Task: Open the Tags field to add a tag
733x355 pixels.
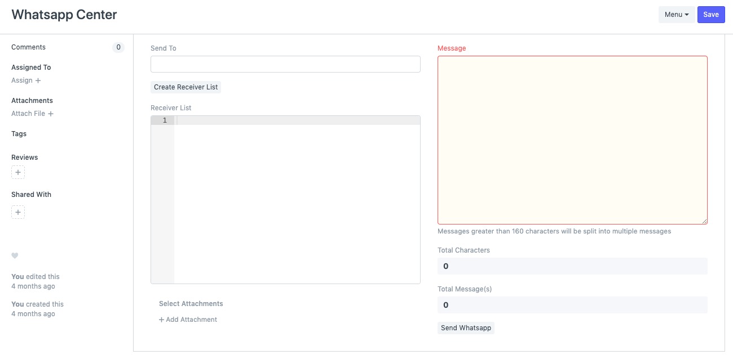Action: coord(19,134)
